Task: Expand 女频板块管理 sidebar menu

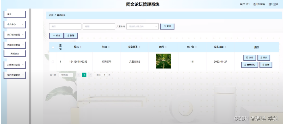Action: (15, 65)
